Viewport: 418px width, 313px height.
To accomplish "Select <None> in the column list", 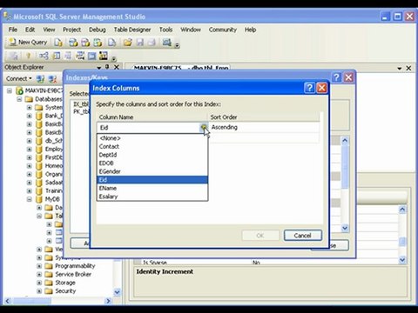I will point(152,138).
